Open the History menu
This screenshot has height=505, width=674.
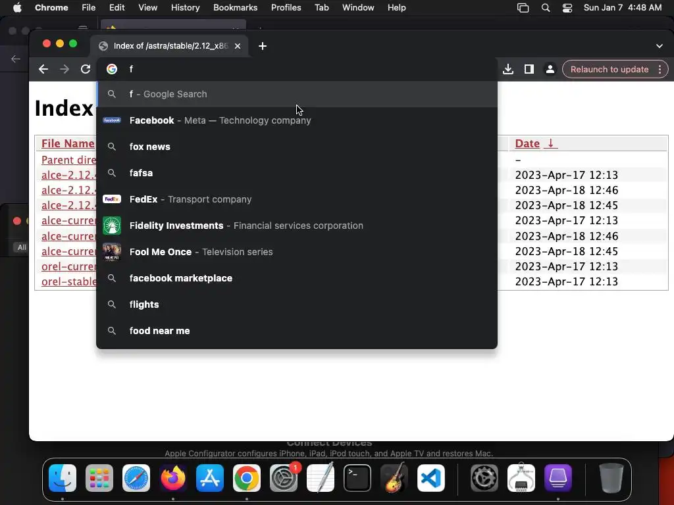coord(185,7)
